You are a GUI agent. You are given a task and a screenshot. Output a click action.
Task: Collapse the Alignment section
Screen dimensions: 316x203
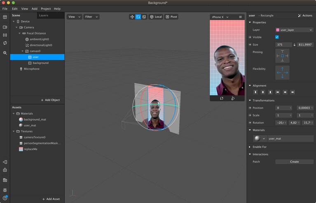point(250,86)
